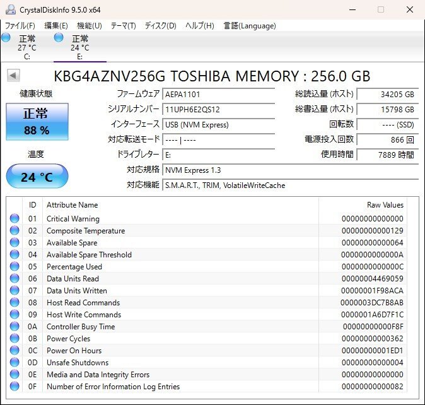Click the blue status orb for drive E:

(x=59, y=37)
